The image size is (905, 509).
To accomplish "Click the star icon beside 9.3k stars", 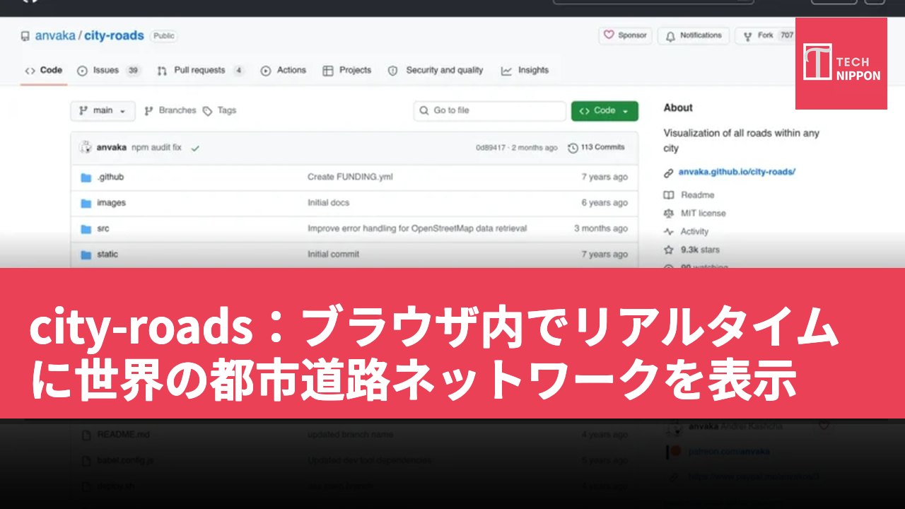I will [x=669, y=250].
